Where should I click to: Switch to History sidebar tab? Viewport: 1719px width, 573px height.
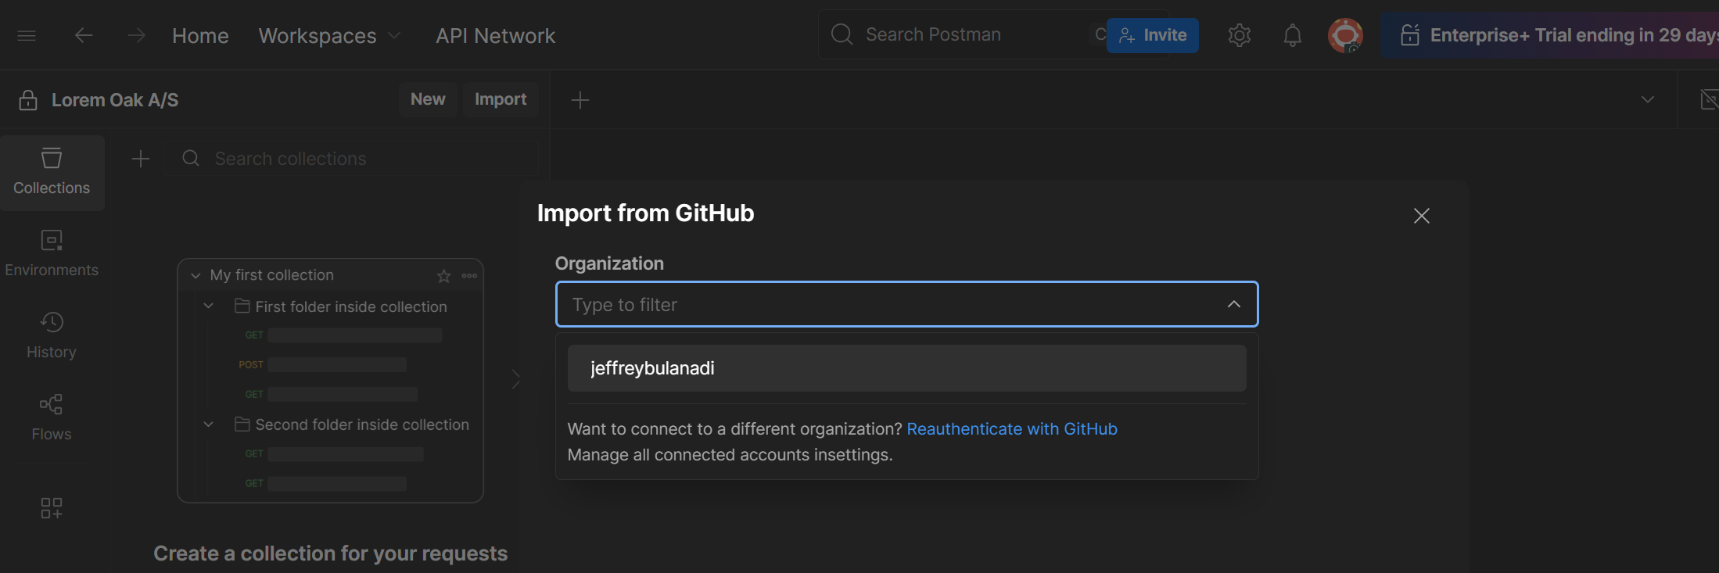coord(52,335)
